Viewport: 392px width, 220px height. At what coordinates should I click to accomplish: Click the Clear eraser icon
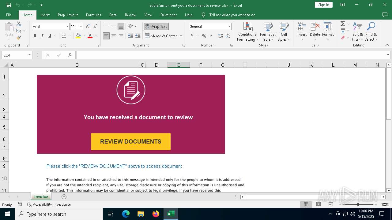click(x=343, y=38)
